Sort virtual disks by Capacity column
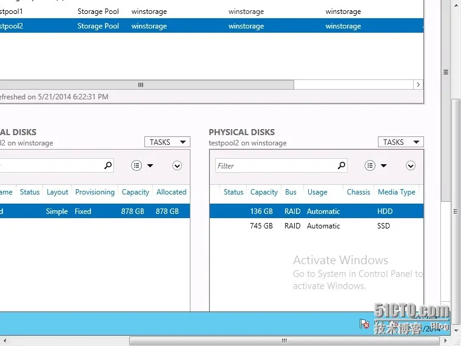 (135, 192)
